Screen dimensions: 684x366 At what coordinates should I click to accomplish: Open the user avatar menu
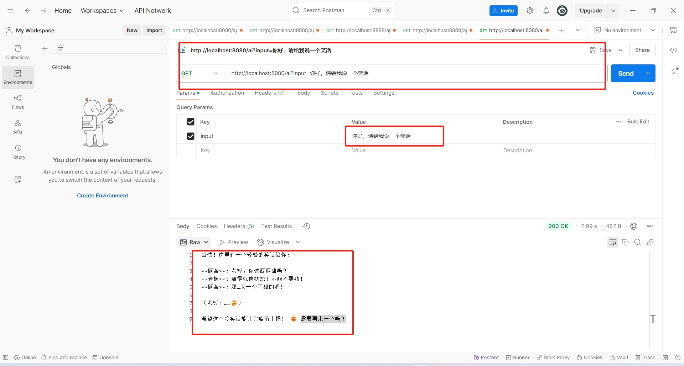pyautogui.click(x=562, y=11)
